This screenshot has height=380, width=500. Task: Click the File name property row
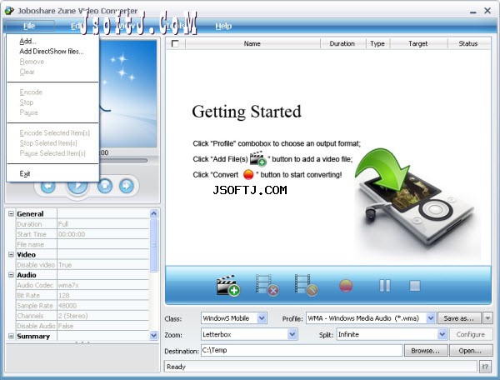point(82,244)
